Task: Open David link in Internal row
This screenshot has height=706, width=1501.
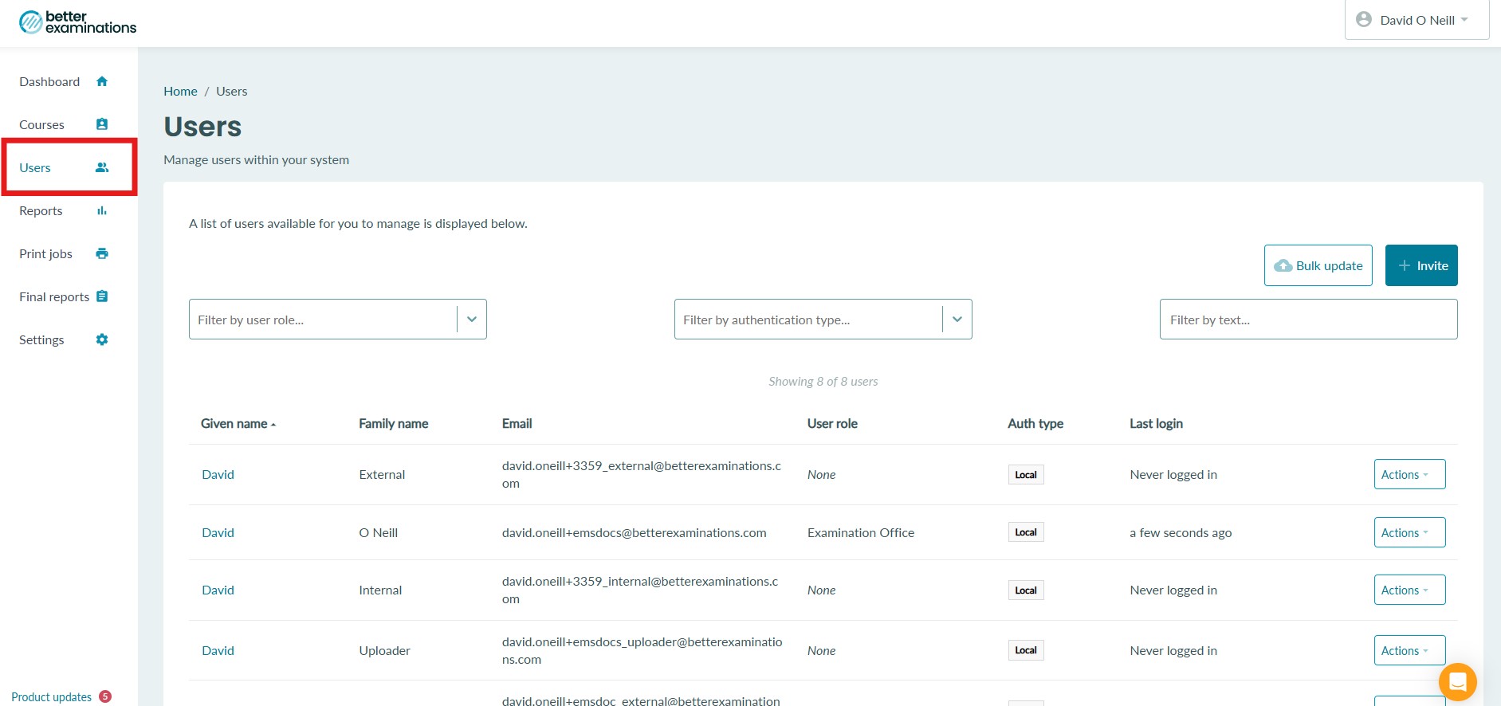Action: (x=218, y=590)
